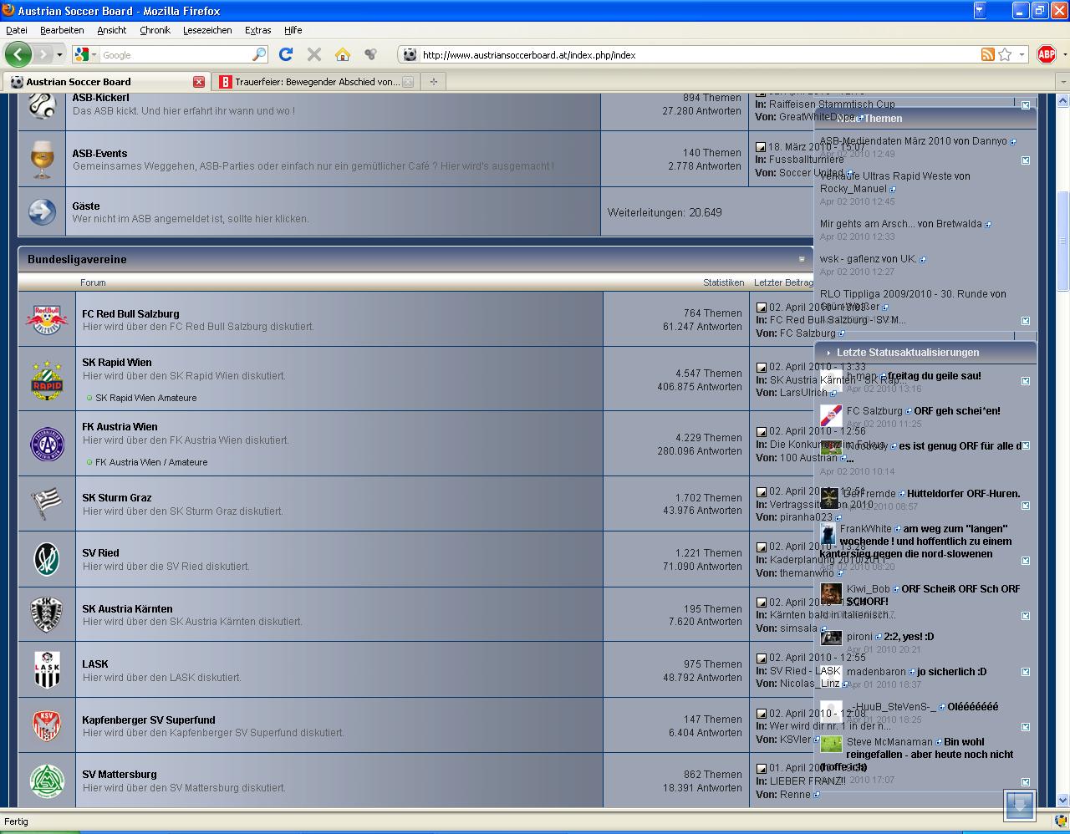
Task: Open the FC Red Bull Salzburg logo
Action: pos(47,319)
